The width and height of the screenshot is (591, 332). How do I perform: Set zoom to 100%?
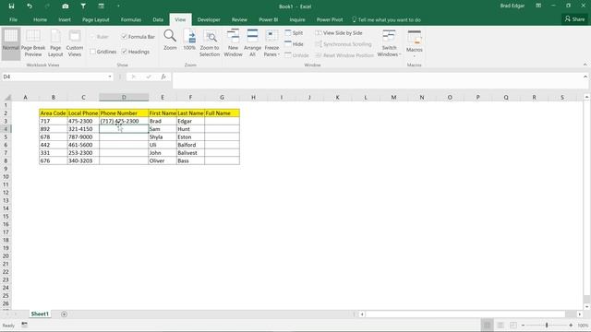click(189, 41)
